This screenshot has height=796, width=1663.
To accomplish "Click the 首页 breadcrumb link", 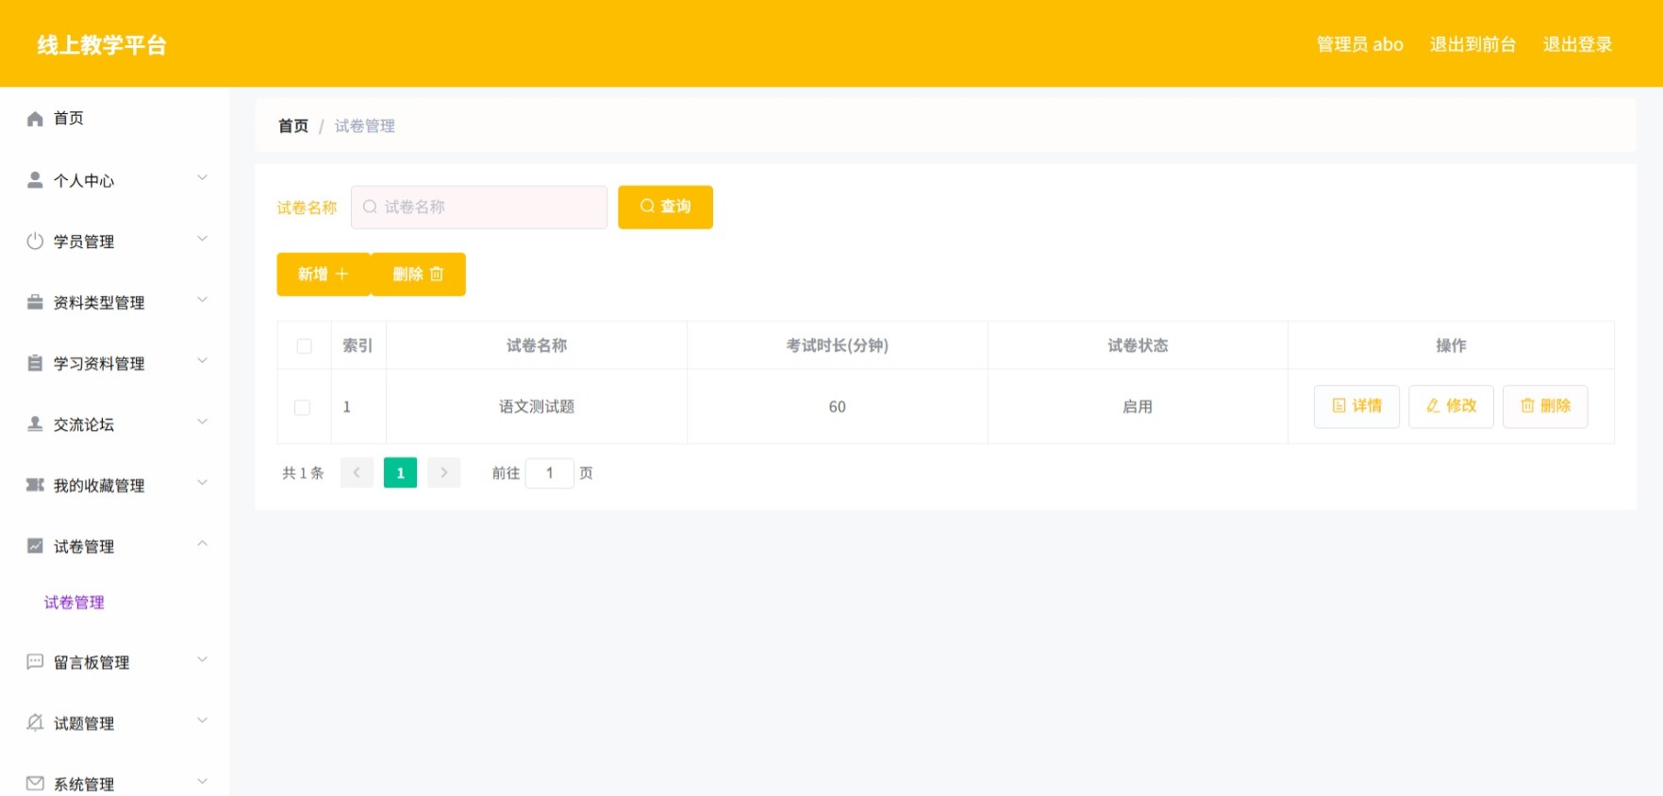I will 293,126.
